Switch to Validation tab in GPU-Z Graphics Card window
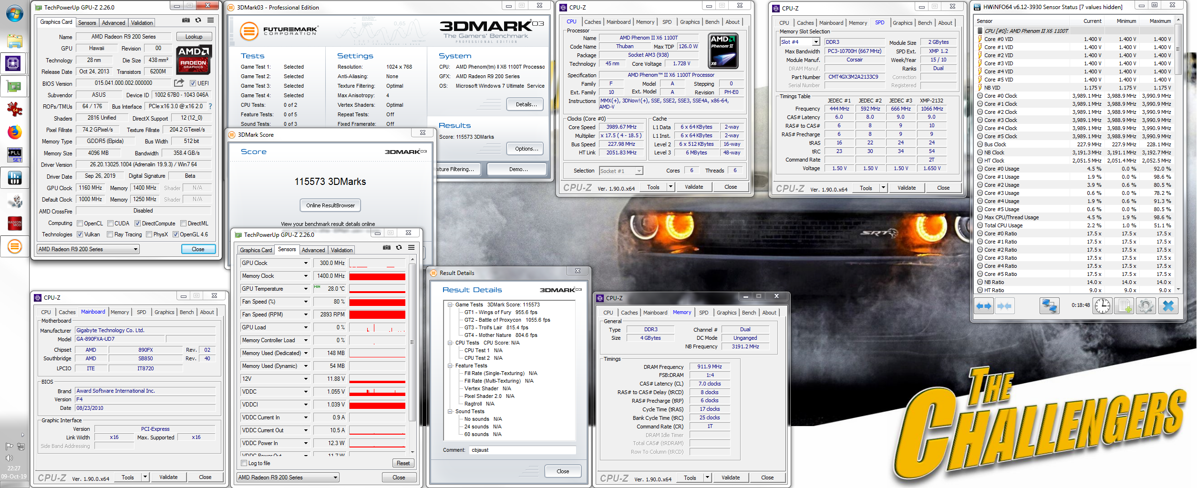The width and height of the screenshot is (1197, 488). click(x=142, y=22)
